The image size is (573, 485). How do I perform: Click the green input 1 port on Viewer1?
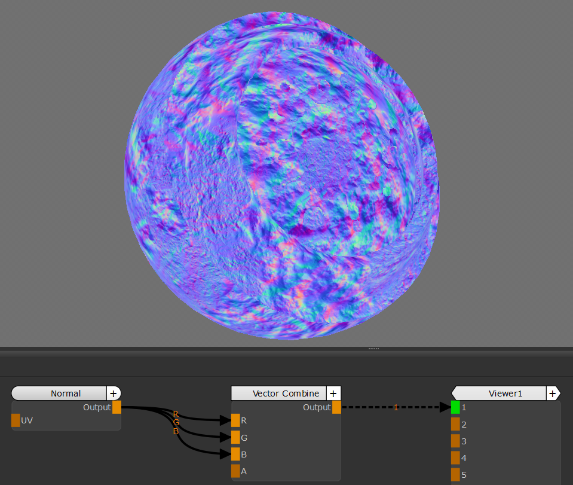point(455,407)
